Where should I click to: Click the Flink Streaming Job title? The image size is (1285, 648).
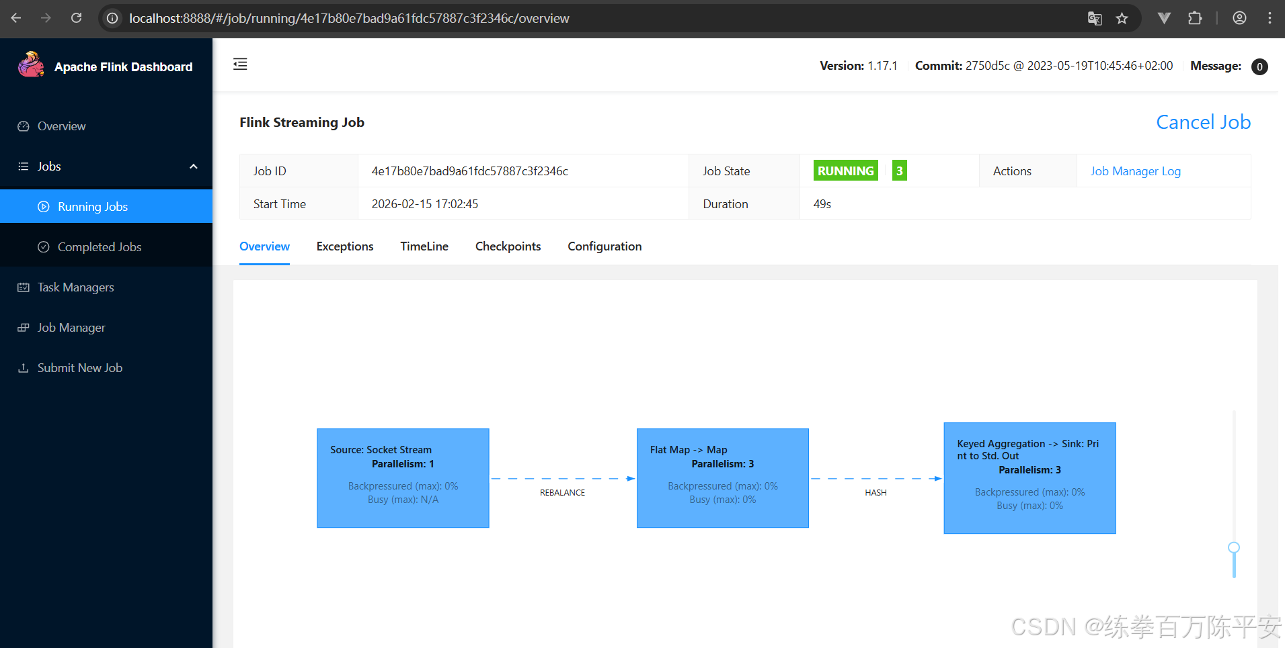tap(302, 122)
